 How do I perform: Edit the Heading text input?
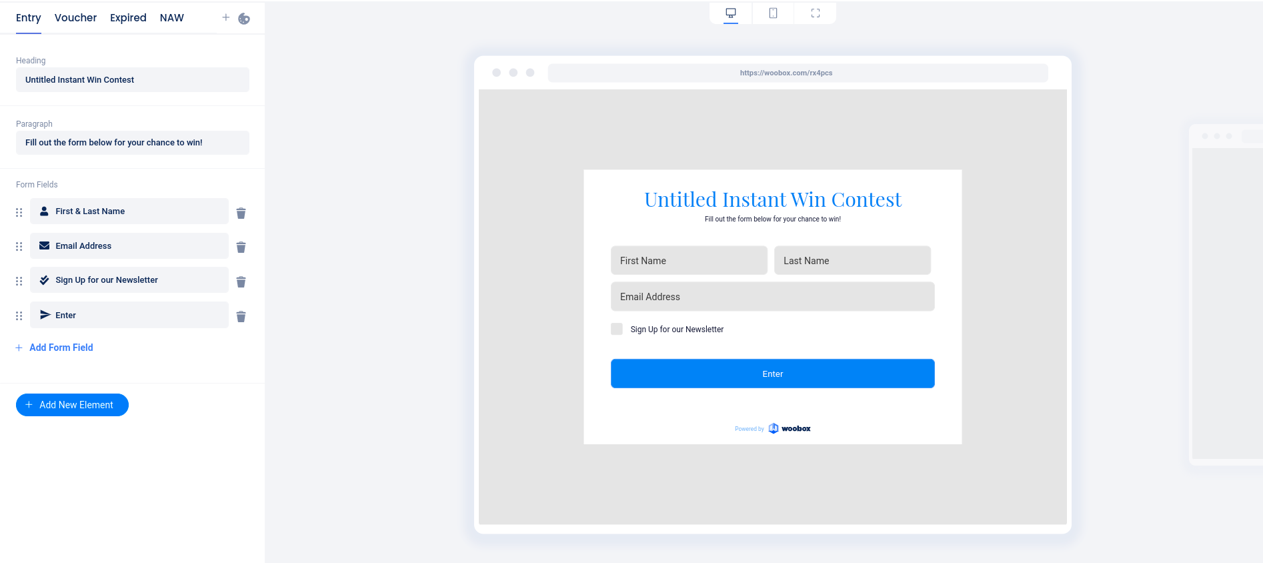point(133,80)
